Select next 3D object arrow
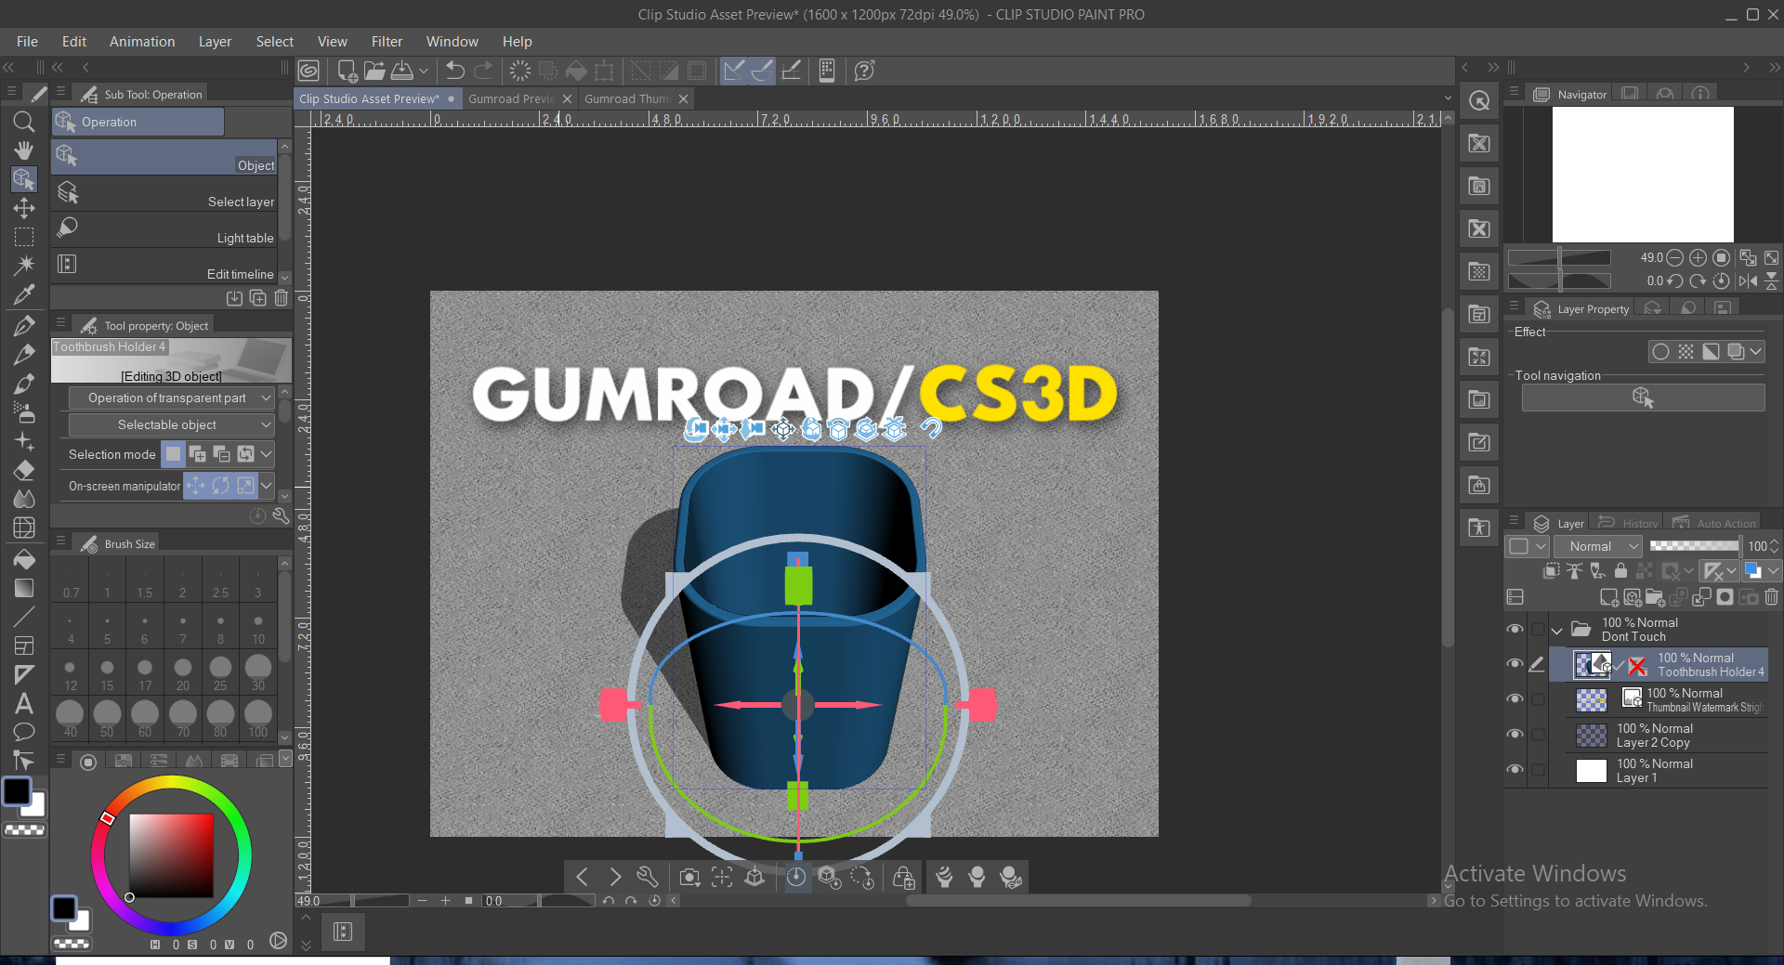The height and width of the screenshot is (965, 1784). 614,877
